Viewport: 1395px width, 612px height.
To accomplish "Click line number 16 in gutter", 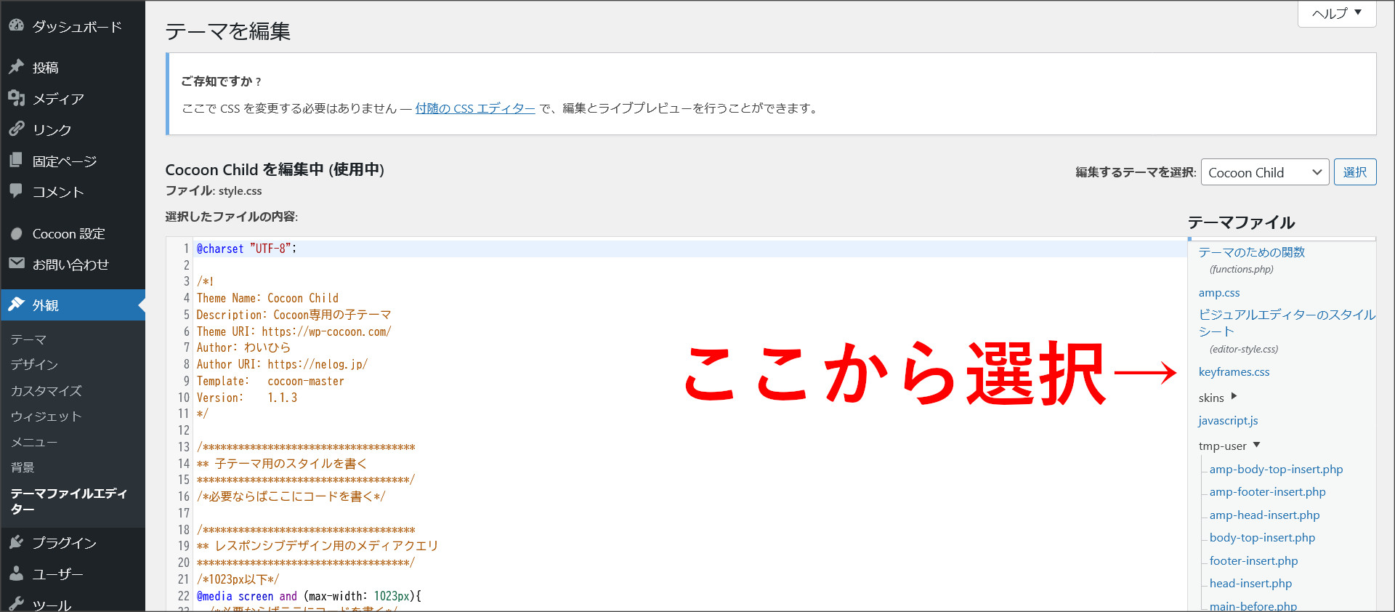I will pyautogui.click(x=183, y=496).
